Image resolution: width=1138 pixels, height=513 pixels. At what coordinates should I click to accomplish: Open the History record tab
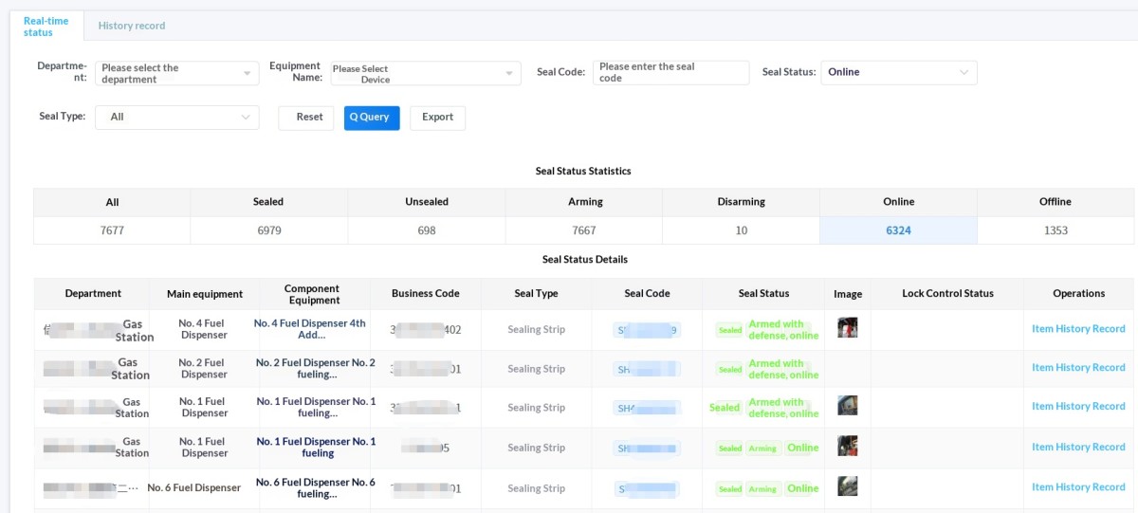click(132, 26)
